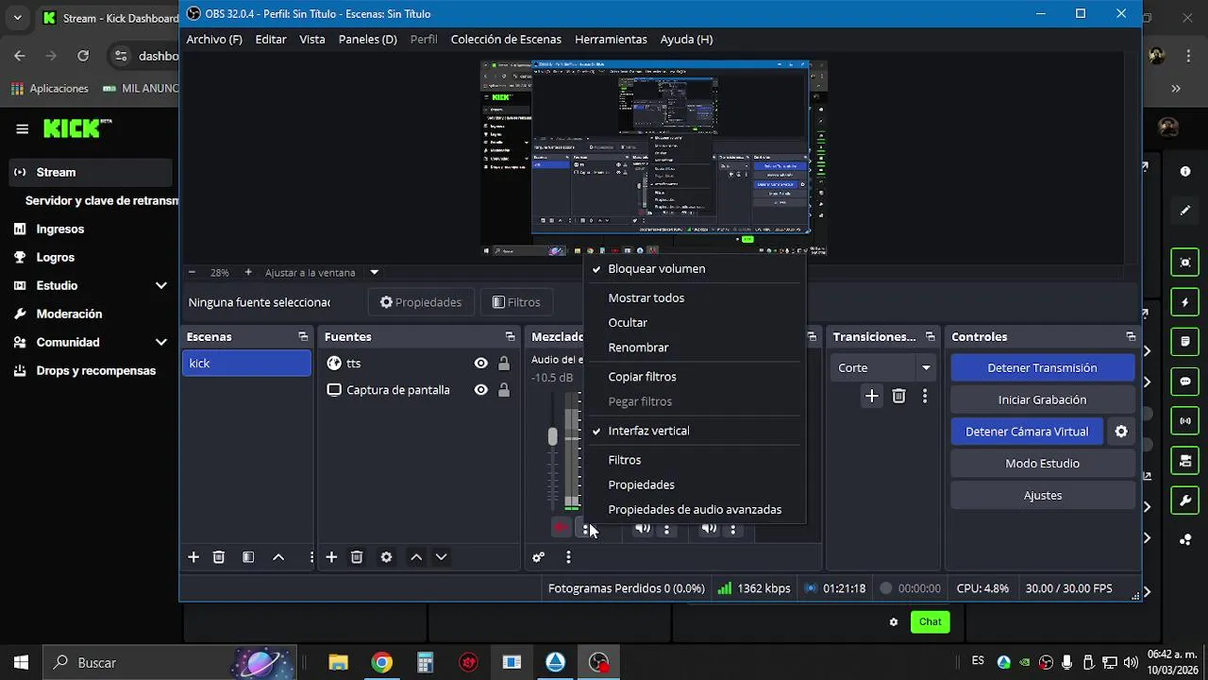Click the OBS preview canvas thumbnail
The height and width of the screenshot is (680, 1208).
point(654,158)
